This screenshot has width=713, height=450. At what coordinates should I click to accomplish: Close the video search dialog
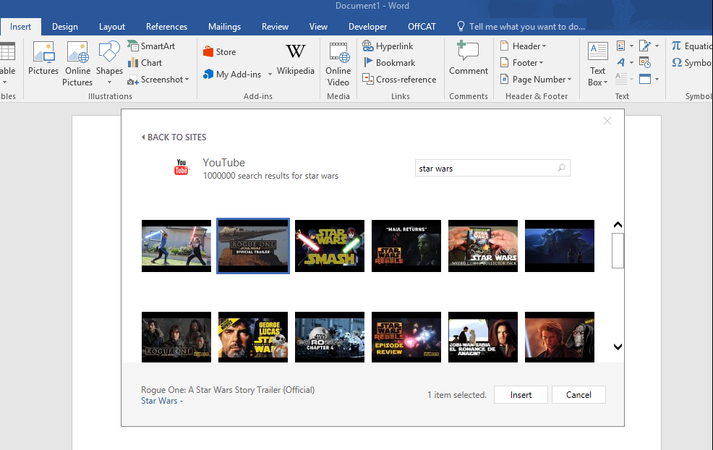tap(607, 121)
